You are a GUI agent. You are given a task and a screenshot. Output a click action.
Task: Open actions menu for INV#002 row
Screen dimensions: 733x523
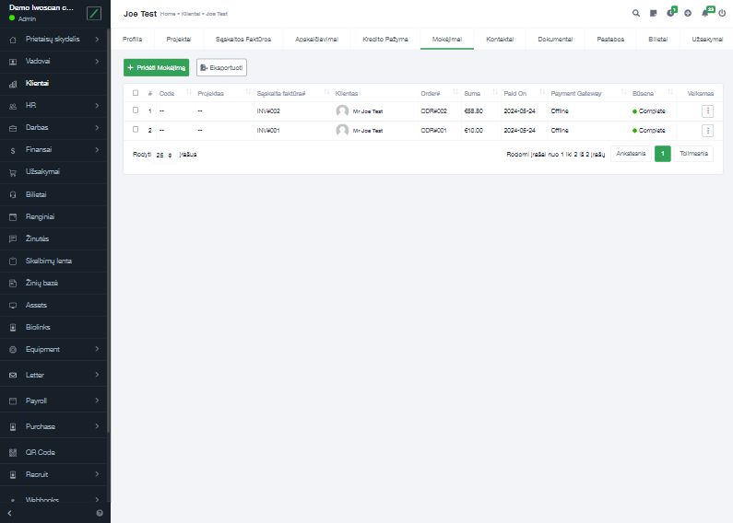click(x=707, y=110)
